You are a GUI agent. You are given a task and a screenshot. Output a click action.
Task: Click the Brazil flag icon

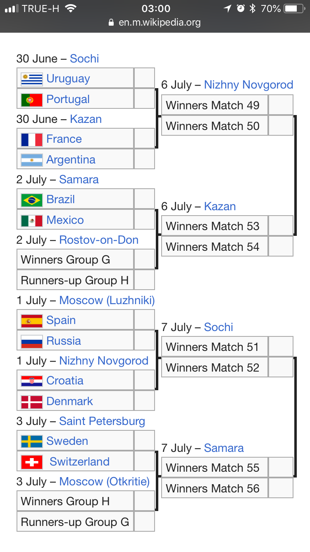(x=32, y=200)
